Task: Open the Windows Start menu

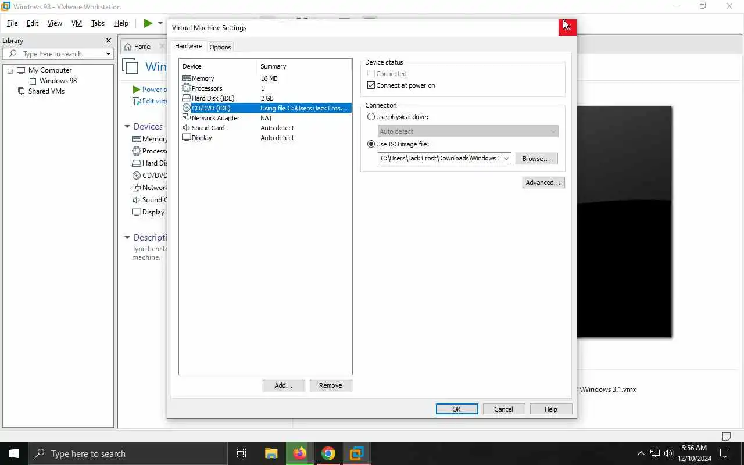Action: click(14, 453)
